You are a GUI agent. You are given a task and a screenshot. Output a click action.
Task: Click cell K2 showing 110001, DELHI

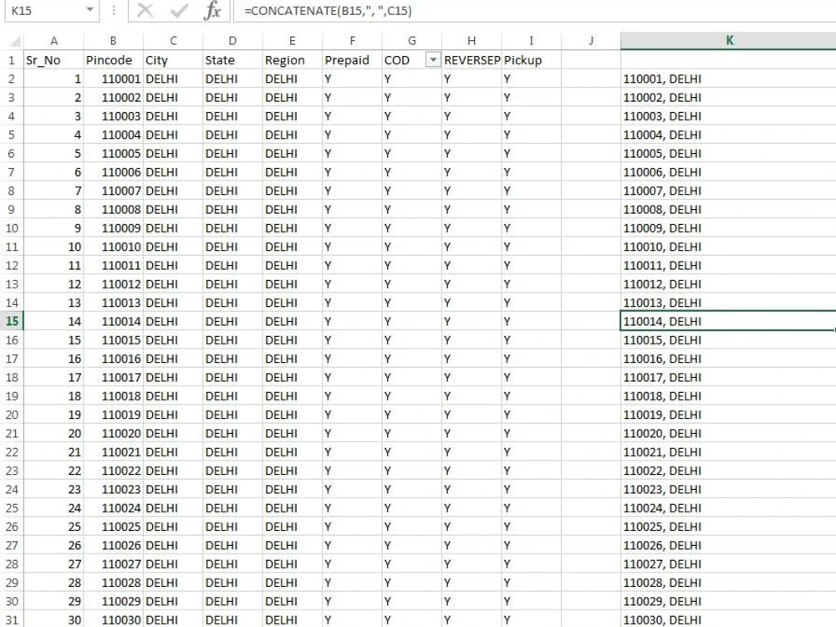pos(729,79)
